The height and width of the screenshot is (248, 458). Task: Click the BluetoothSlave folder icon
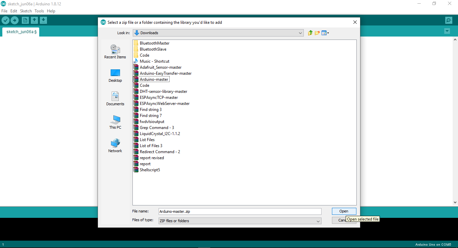[136, 49]
